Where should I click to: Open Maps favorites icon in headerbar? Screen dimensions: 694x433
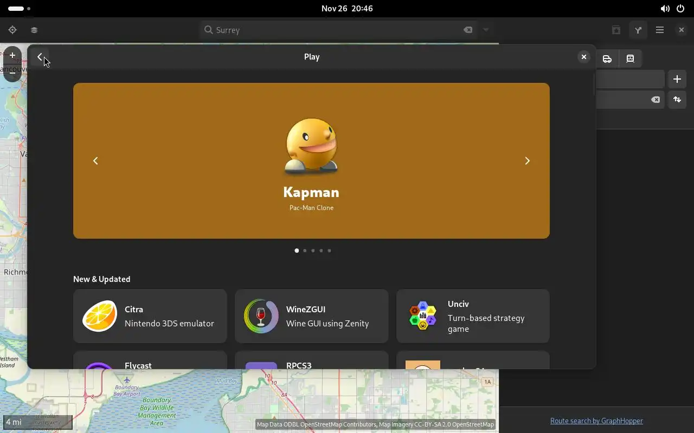coord(616,30)
